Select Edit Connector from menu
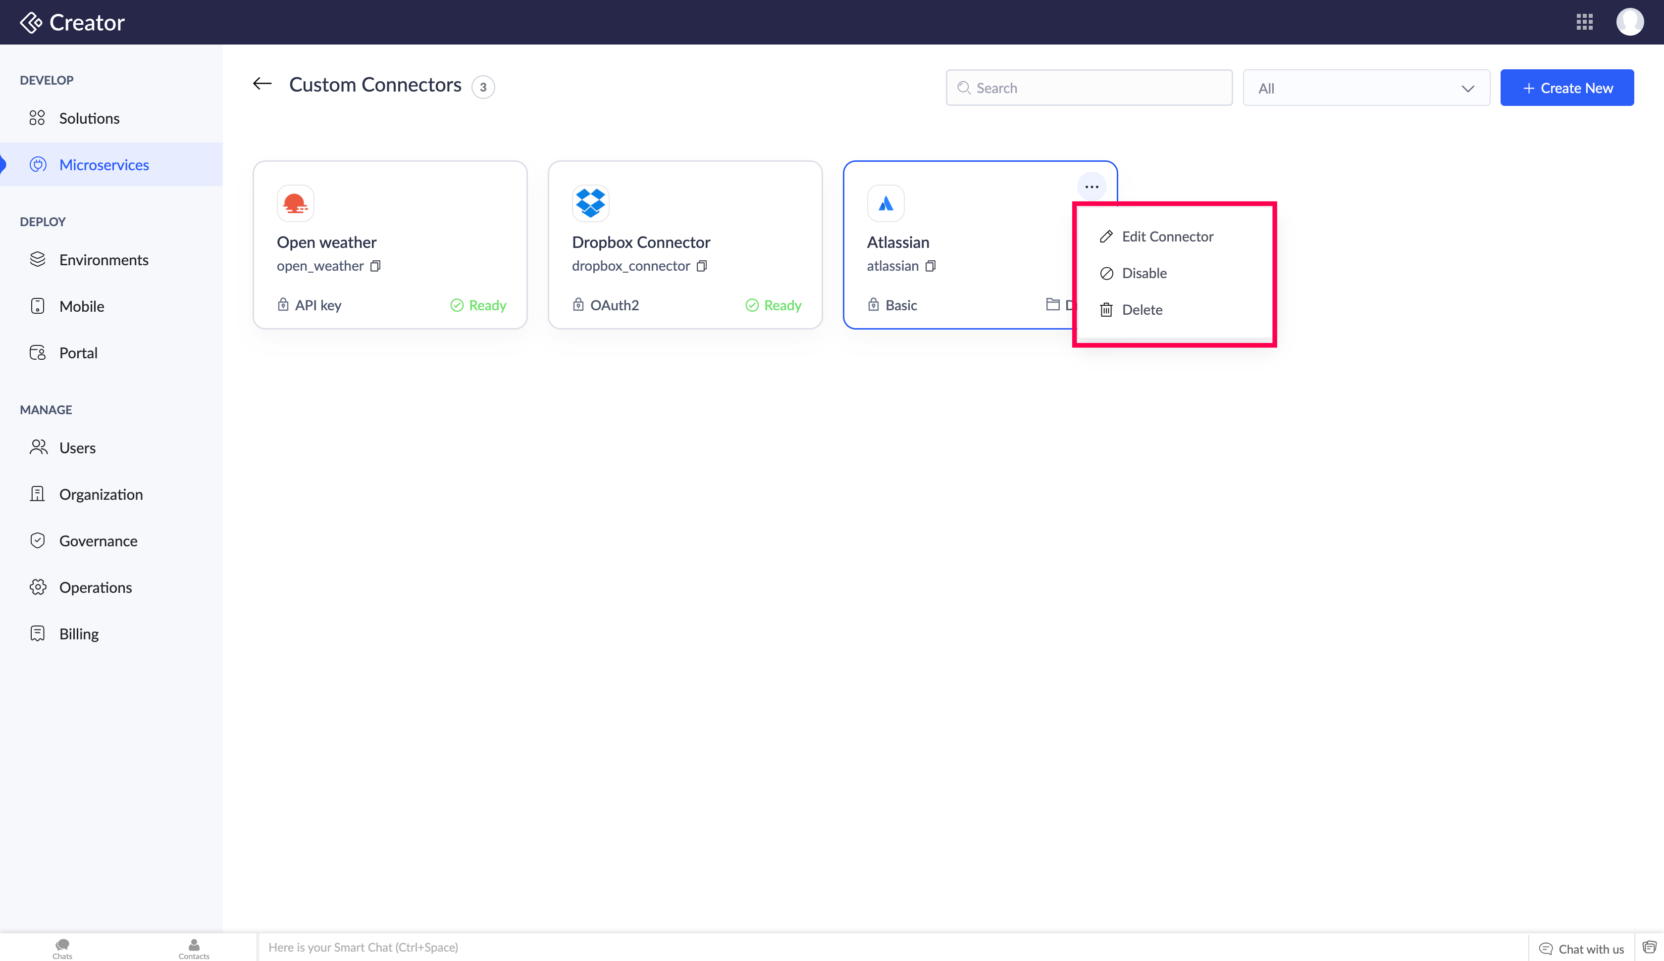Screen dimensions: 1664x961 coord(1167,236)
